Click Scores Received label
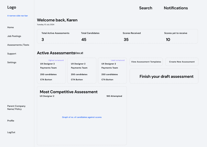Viewport: 207px width, 147px height. coord(132,33)
